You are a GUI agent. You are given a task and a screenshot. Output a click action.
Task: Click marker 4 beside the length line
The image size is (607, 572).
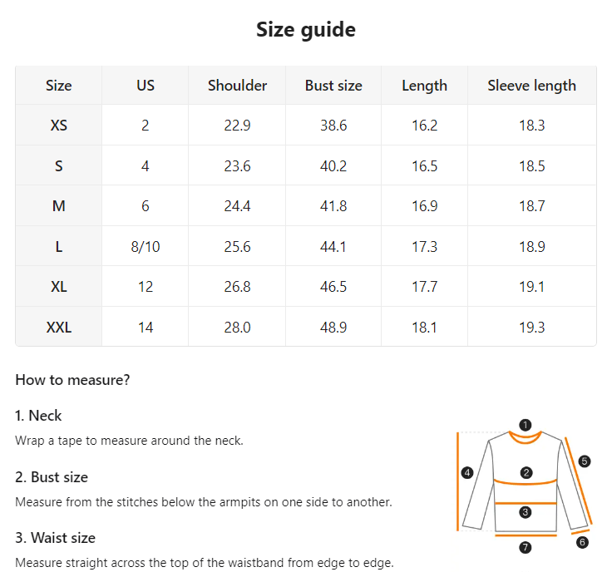[467, 473]
